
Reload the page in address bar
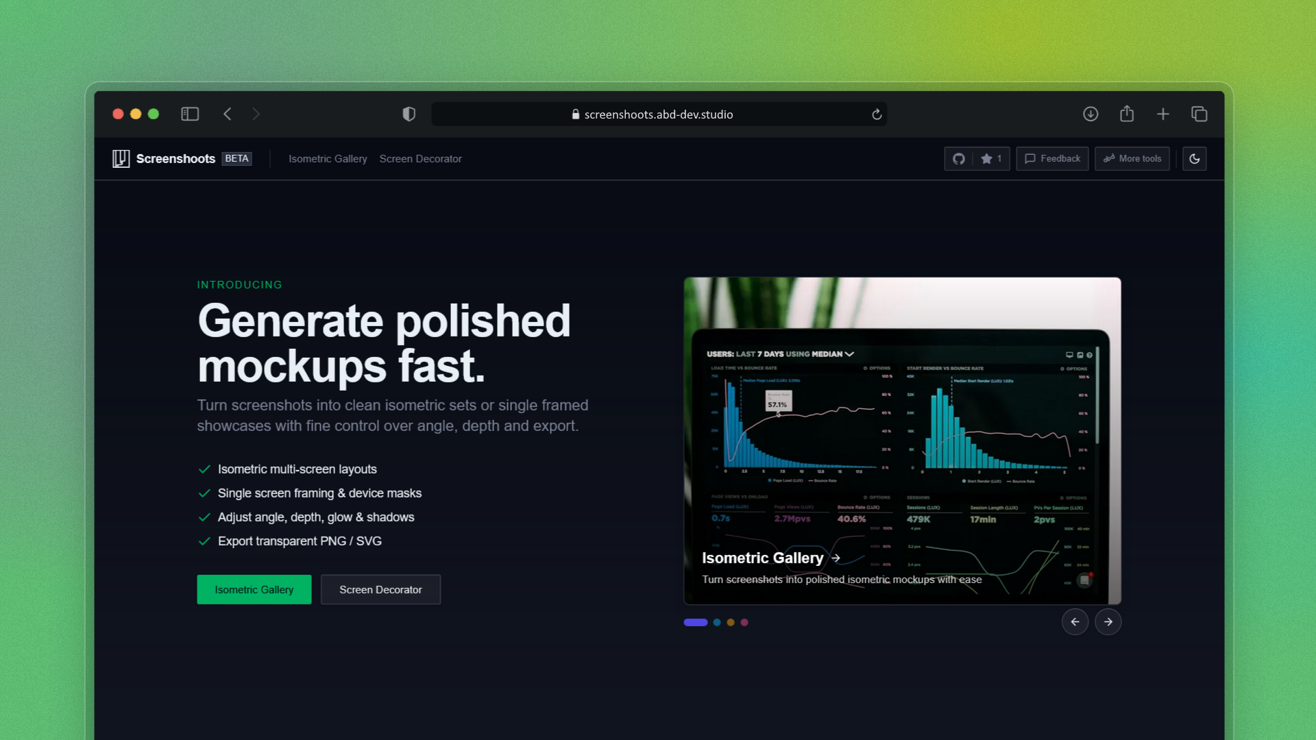coord(876,114)
